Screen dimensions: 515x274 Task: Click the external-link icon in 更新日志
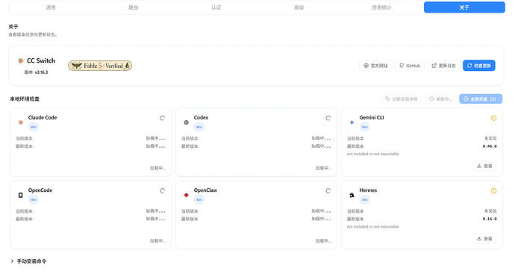[434, 66]
